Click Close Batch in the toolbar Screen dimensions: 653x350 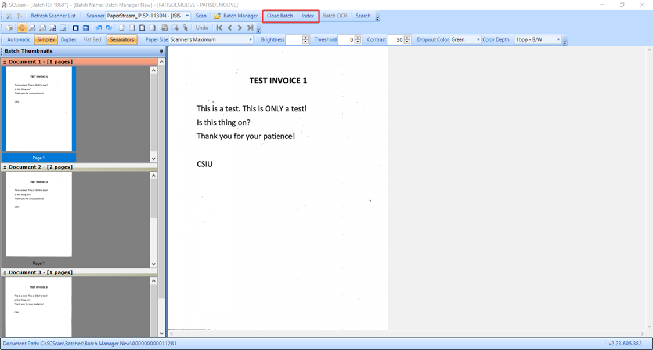280,16
